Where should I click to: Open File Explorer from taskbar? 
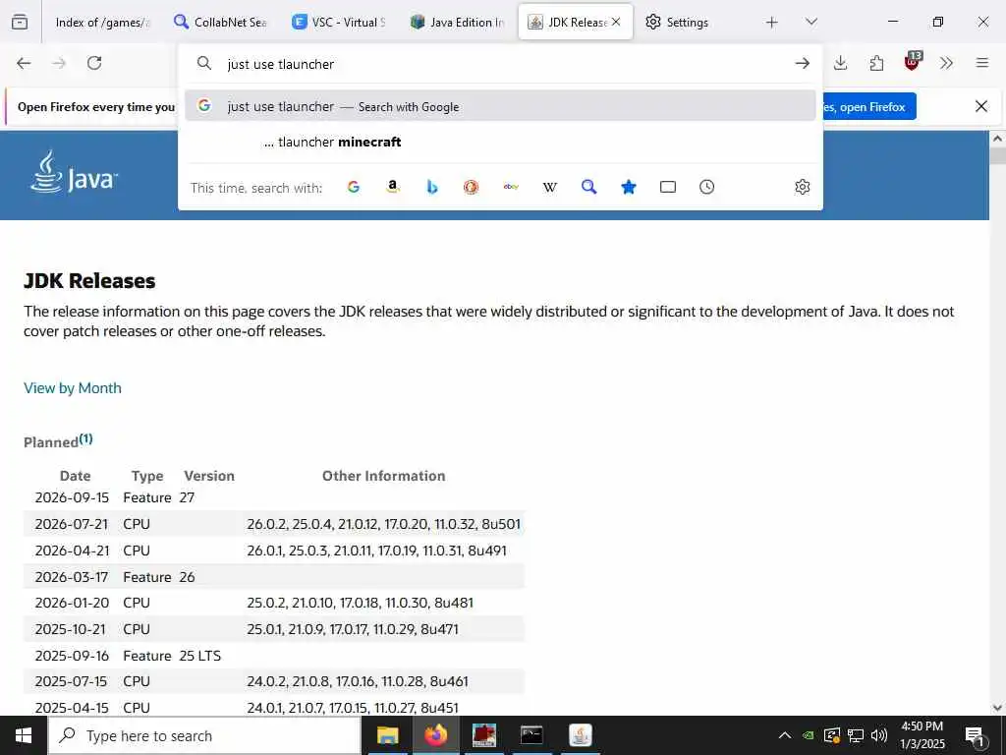pyautogui.click(x=387, y=735)
